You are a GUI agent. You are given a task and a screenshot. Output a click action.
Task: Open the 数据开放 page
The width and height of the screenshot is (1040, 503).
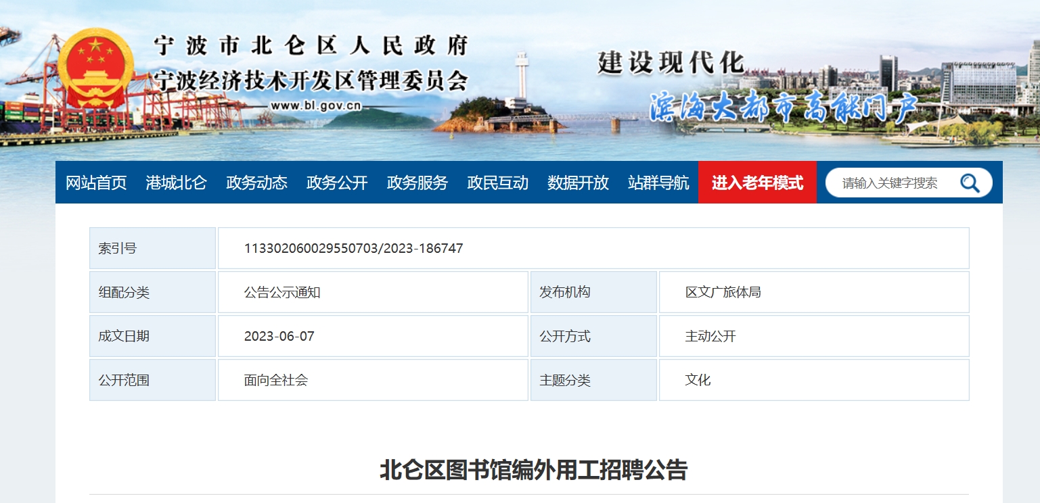[x=578, y=183]
